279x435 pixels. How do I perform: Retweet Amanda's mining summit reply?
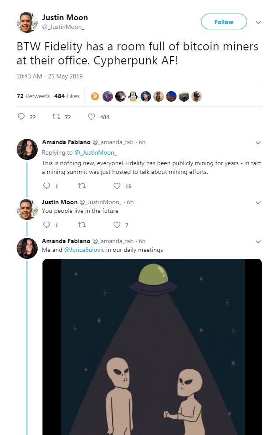click(x=81, y=186)
